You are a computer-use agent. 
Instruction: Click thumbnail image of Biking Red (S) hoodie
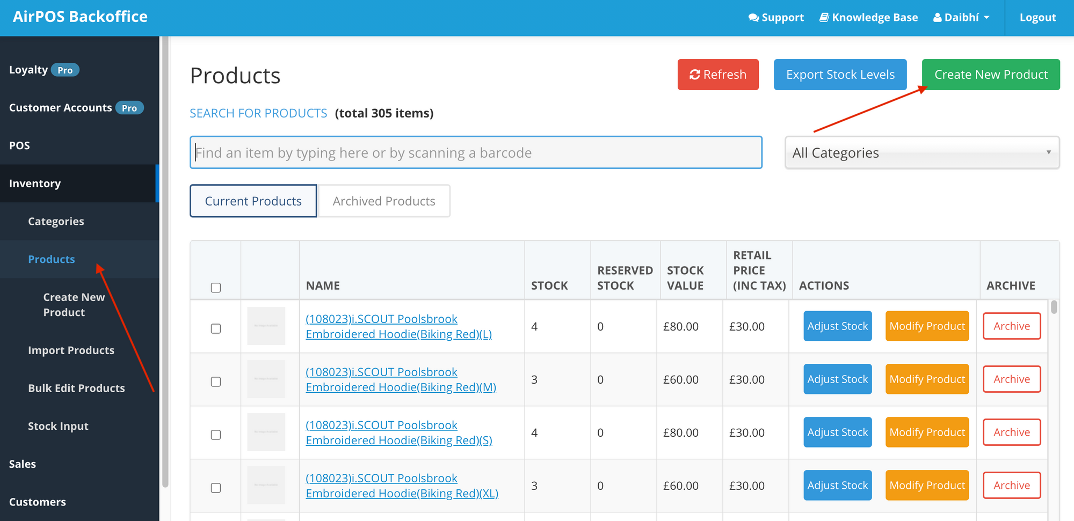pos(266,432)
